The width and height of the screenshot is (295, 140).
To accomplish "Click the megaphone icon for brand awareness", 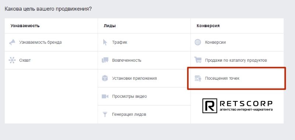I will coord(12,42).
